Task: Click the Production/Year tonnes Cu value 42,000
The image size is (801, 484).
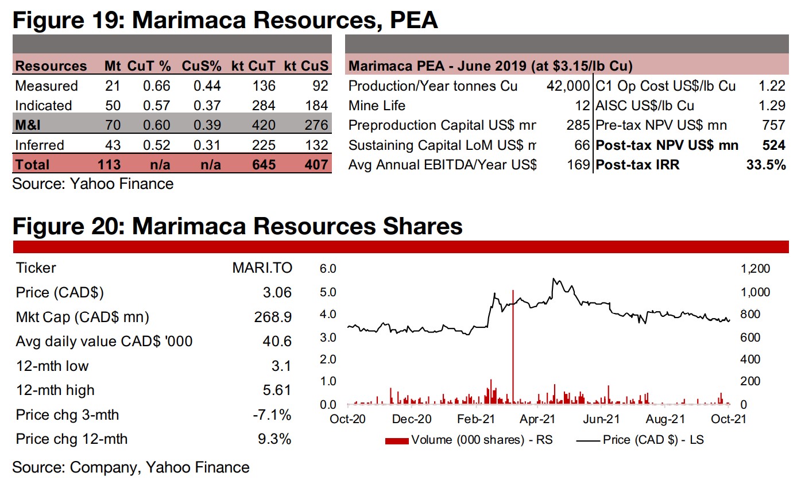Action: (x=567, y=86)
